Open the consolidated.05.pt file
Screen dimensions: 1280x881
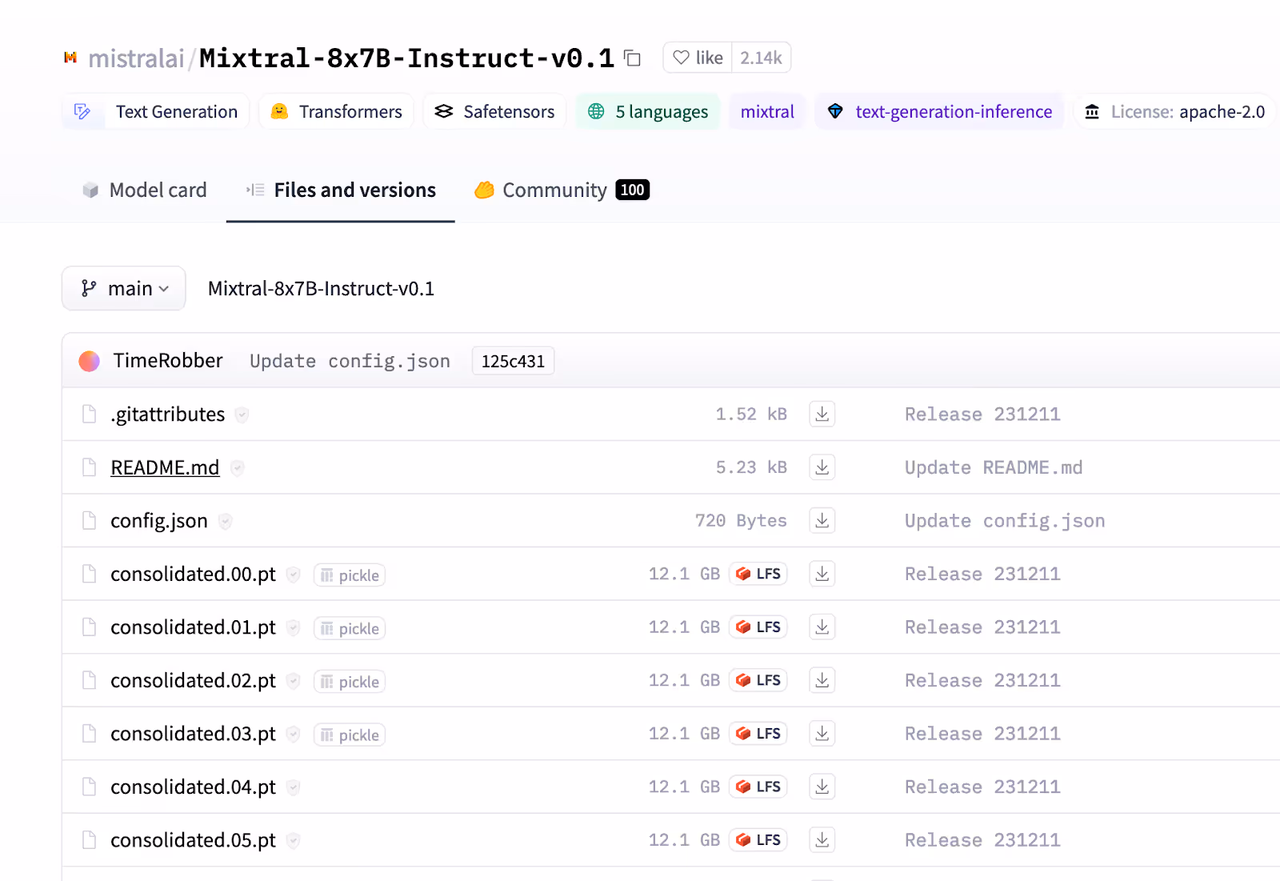[x=193, y=840]
